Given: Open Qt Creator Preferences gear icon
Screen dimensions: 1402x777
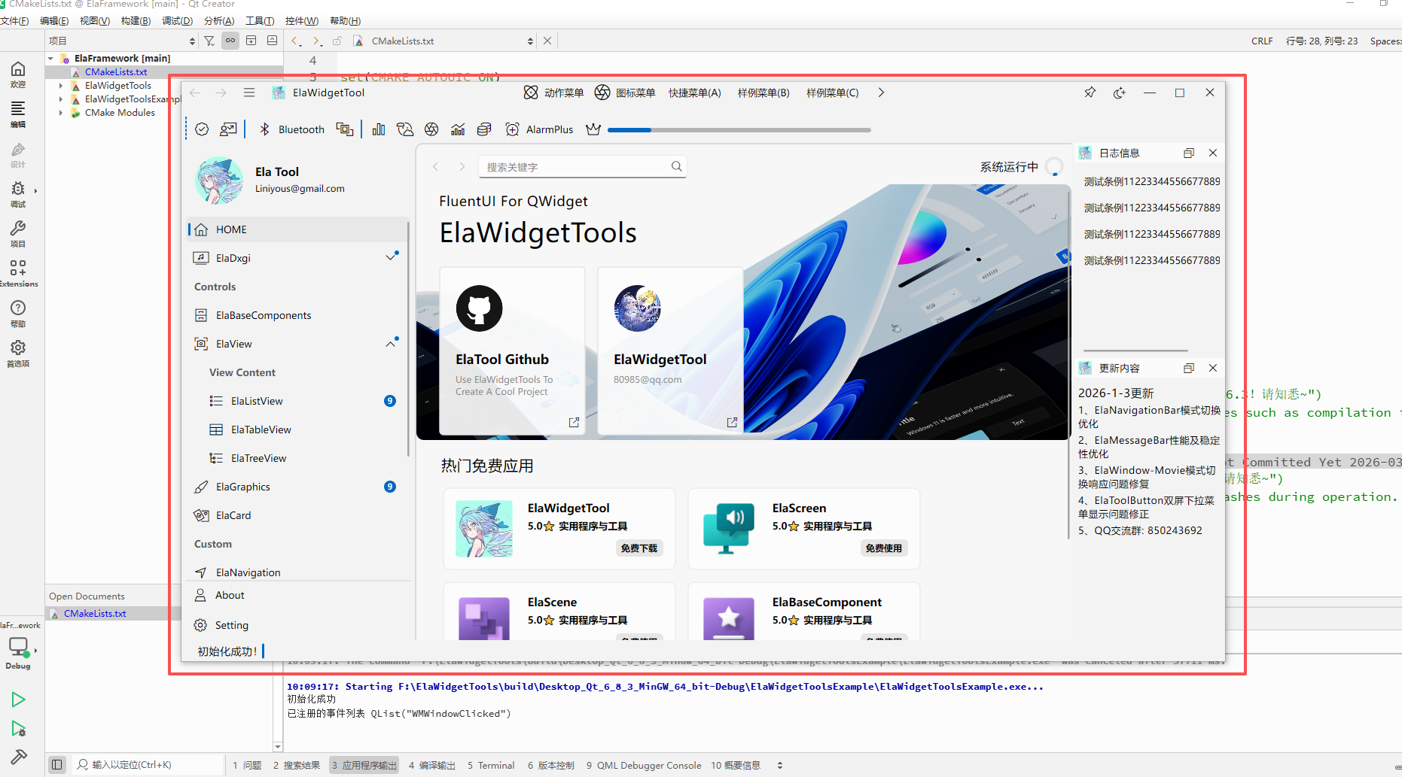Looking at the screenshot, I should (x=18, y=353).
